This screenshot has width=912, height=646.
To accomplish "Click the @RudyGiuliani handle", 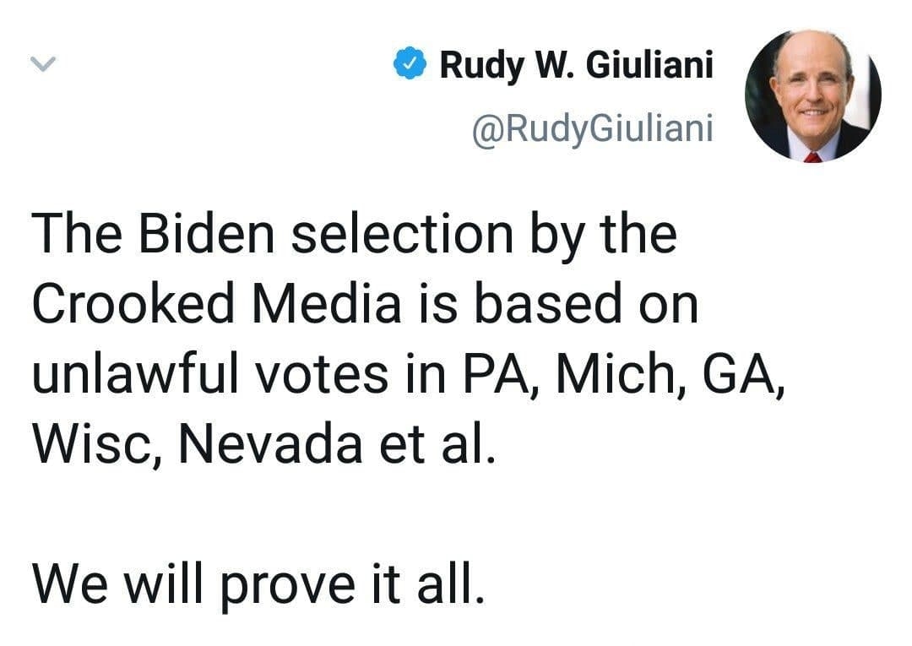I will point(594,129).
